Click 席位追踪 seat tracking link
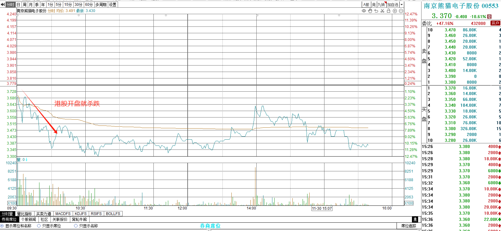This screenshot has width=501, height=231. (409, 226)
